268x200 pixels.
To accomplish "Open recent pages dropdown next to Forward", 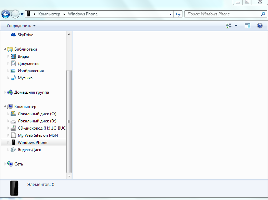I will [22, 14].
